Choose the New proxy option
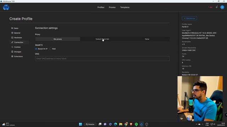 tap(147, 39)
